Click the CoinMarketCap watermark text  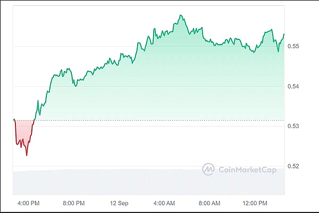click(x=248, y=170)
